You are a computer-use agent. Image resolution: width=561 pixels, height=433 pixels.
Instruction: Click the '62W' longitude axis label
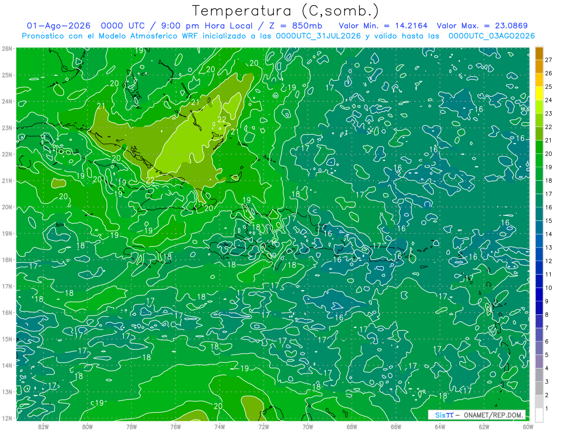(484, 426)
